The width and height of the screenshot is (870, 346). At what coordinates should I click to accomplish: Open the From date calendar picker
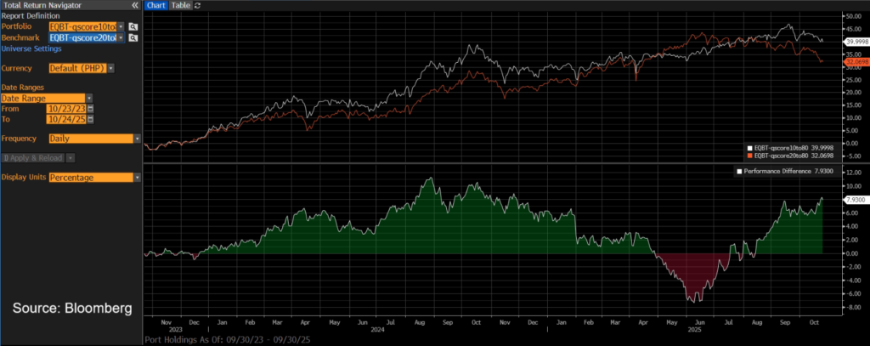(x=90, y=108)
